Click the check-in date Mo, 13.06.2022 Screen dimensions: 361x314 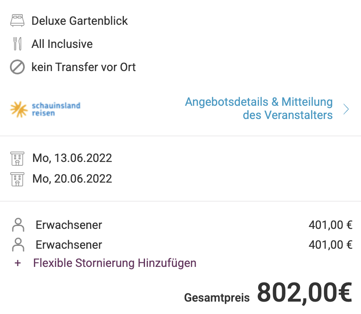(72, 158)
